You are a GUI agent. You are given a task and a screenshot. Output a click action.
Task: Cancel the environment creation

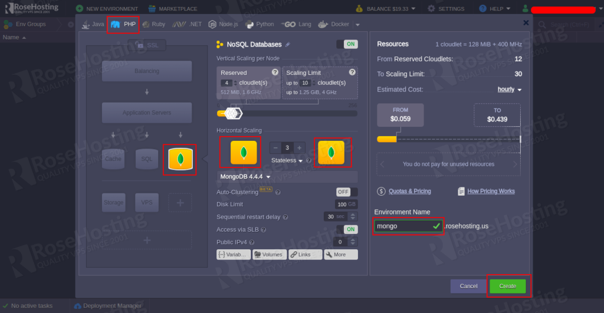468,286
